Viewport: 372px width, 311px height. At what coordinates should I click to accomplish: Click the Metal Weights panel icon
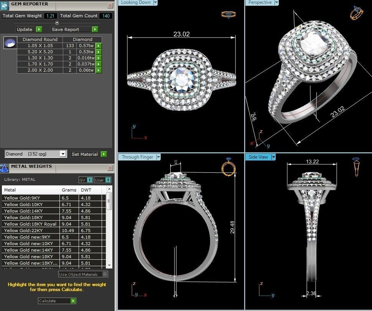click(x=4, y=168)
